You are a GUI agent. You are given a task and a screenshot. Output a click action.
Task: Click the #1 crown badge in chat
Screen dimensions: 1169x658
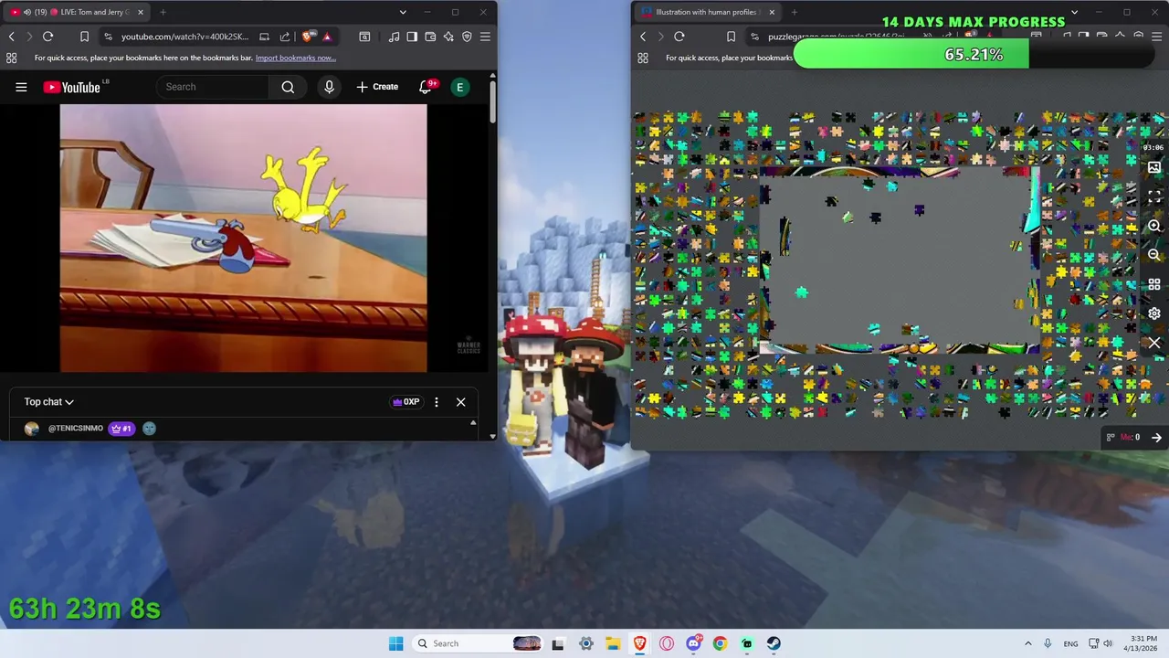click(121, 428)
